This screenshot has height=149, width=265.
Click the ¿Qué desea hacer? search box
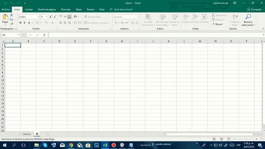pos(121,10)
